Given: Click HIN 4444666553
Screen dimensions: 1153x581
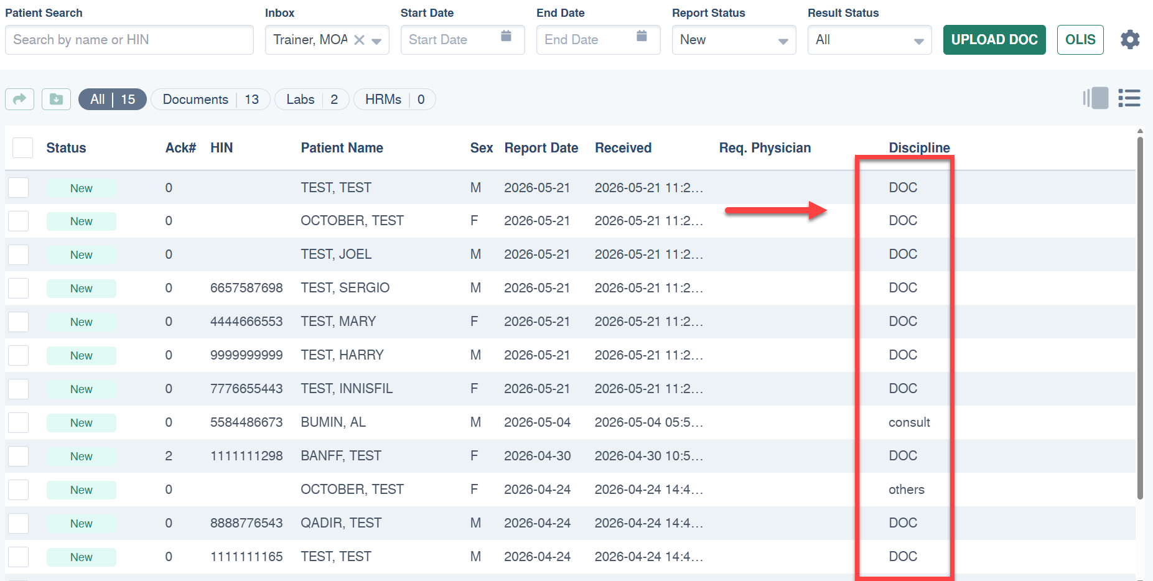Looking at the screenshot, I should 246,322.
